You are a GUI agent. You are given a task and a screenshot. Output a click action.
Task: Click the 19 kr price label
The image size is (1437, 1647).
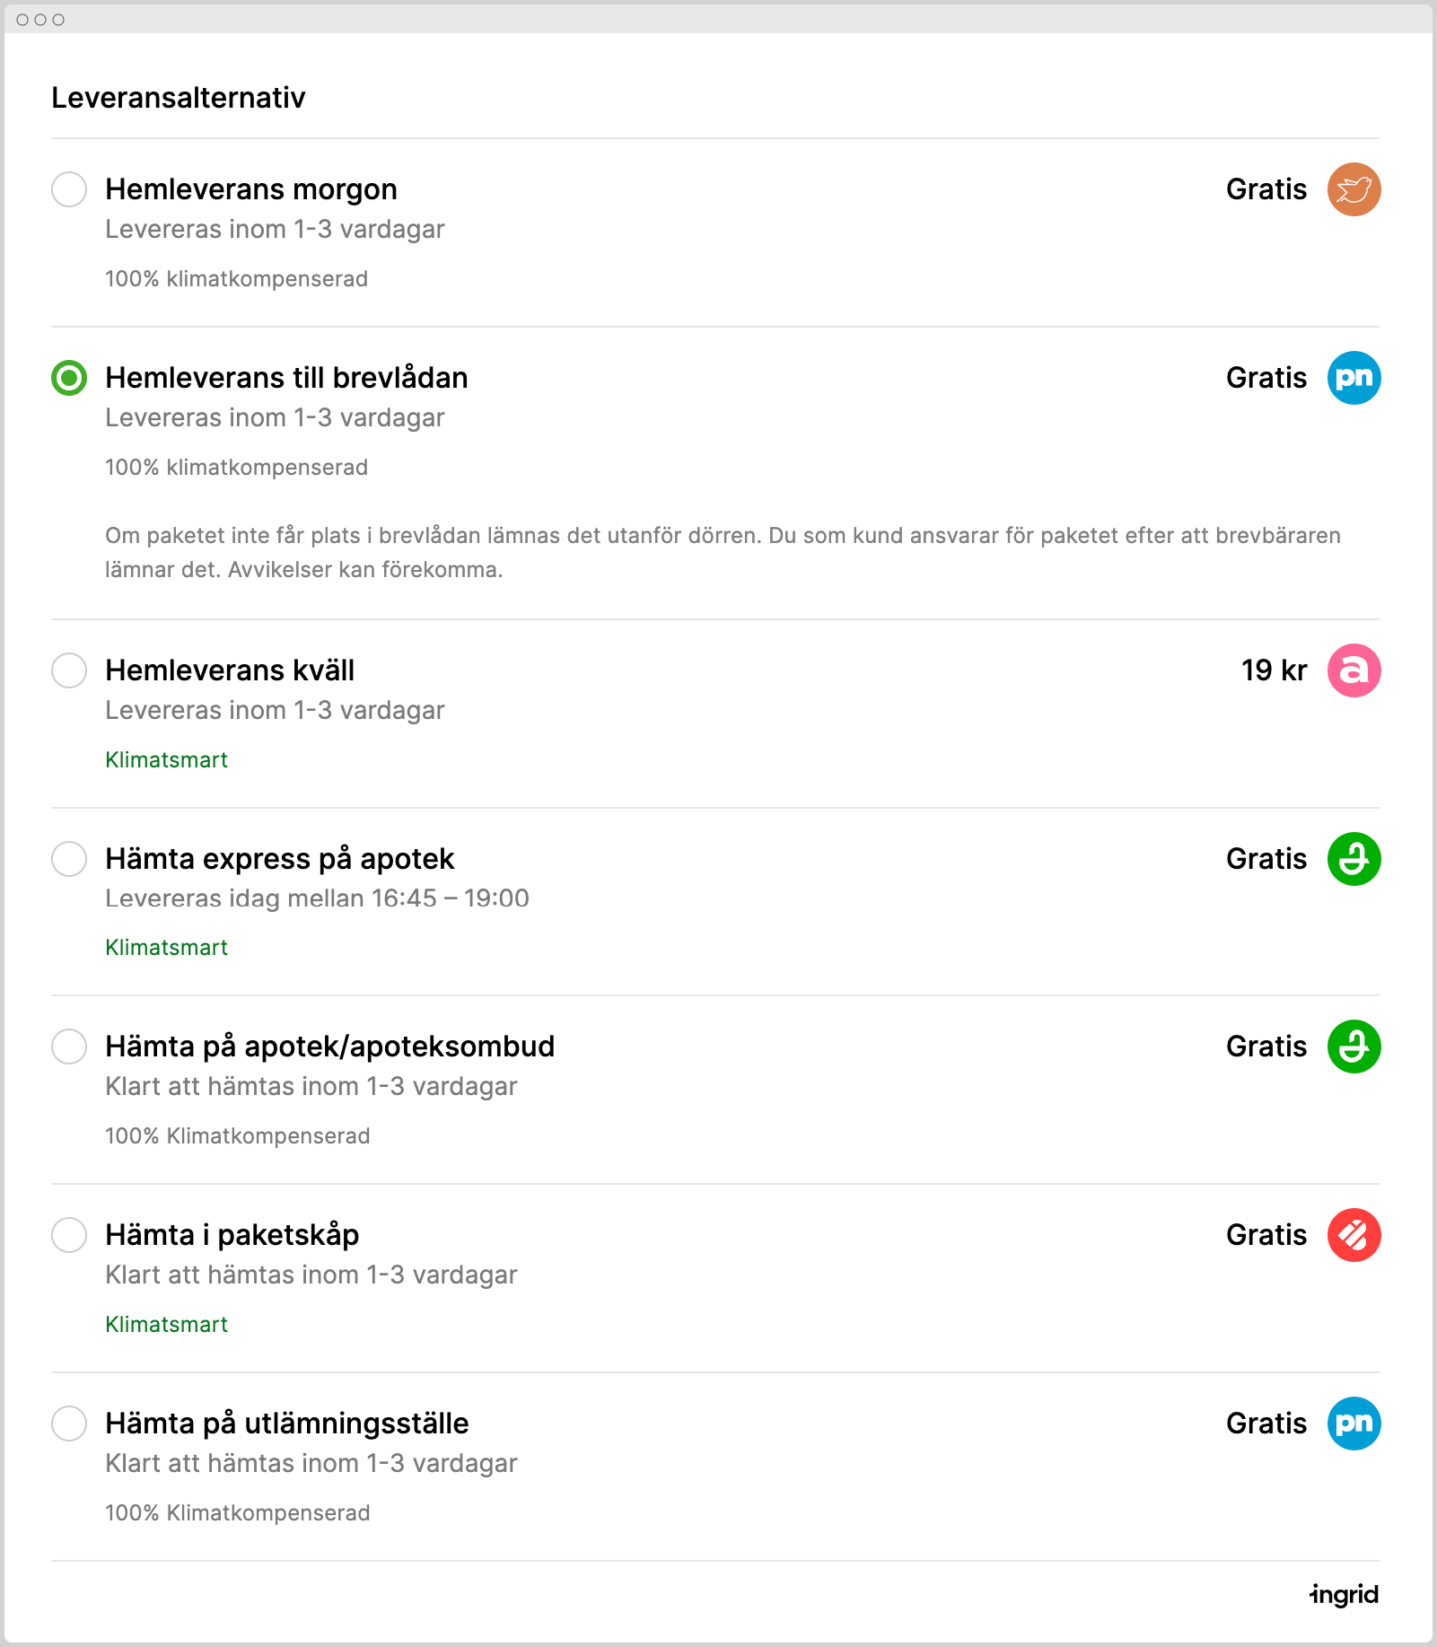[x=1274, y=670]
